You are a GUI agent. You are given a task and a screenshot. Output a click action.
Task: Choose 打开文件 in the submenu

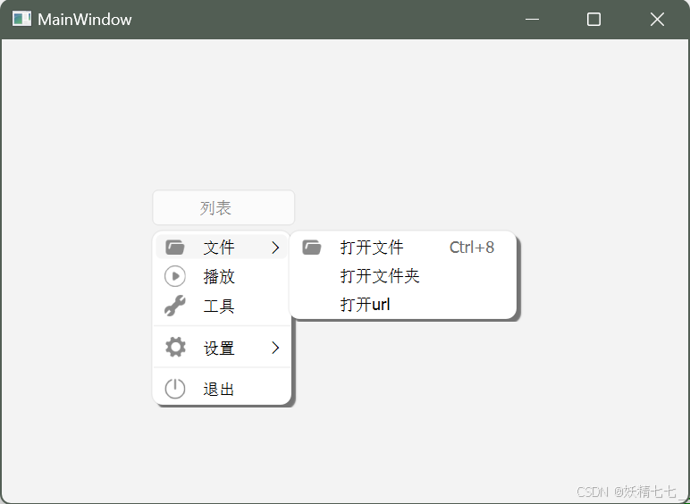[x=402, y=248]
